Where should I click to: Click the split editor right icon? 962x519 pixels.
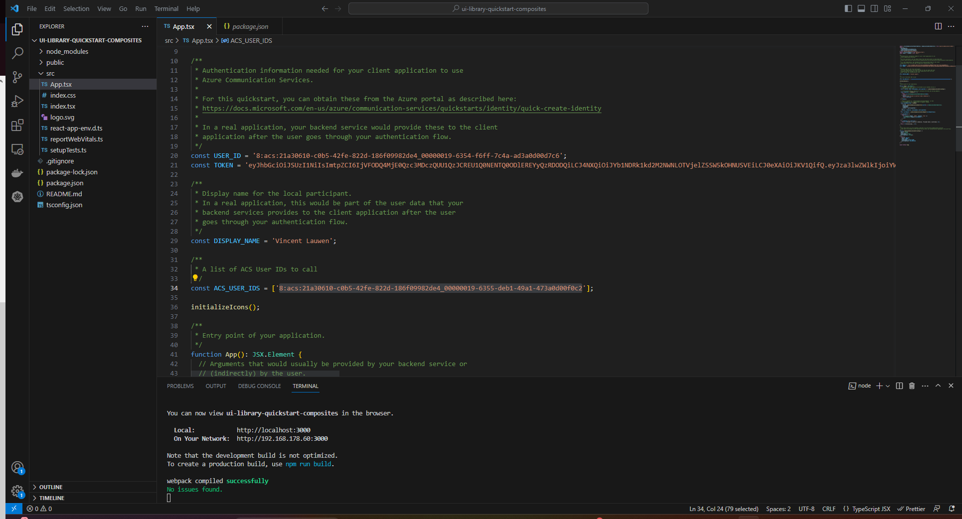click(x=938, y=26)
